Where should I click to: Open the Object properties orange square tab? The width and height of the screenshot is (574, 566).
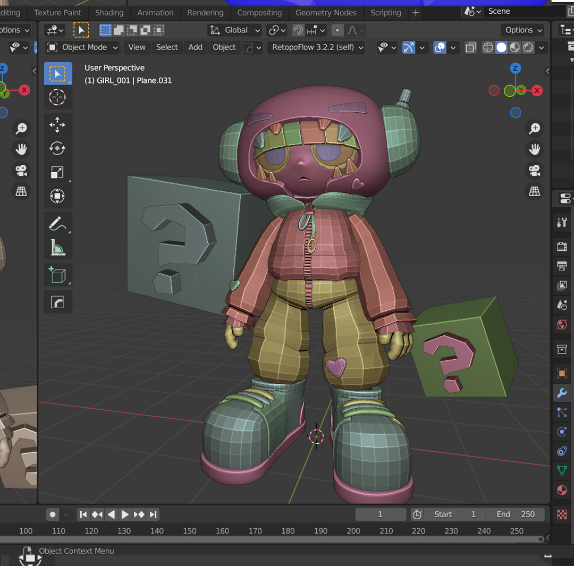click(x=562, y=374)
